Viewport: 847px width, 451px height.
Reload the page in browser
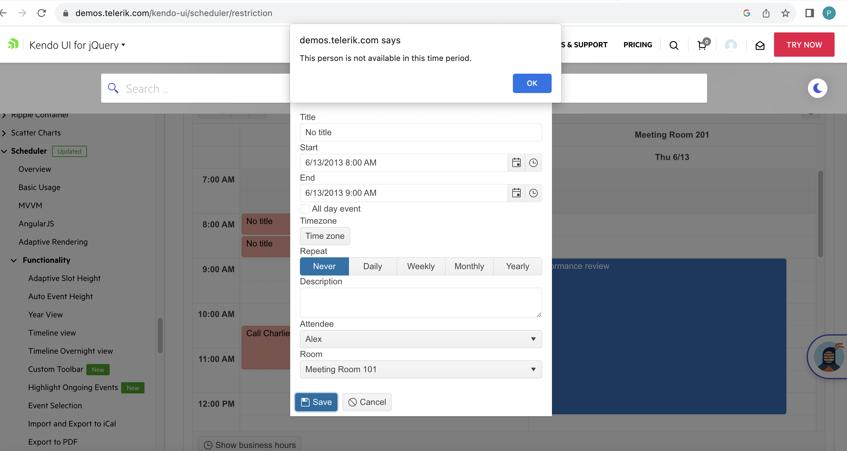(42, 13)
